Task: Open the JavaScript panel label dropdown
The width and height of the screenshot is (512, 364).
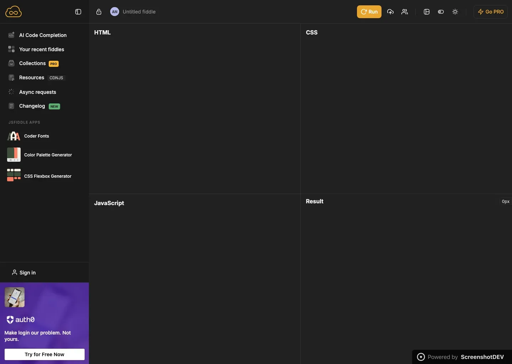Action: point(109,203)
